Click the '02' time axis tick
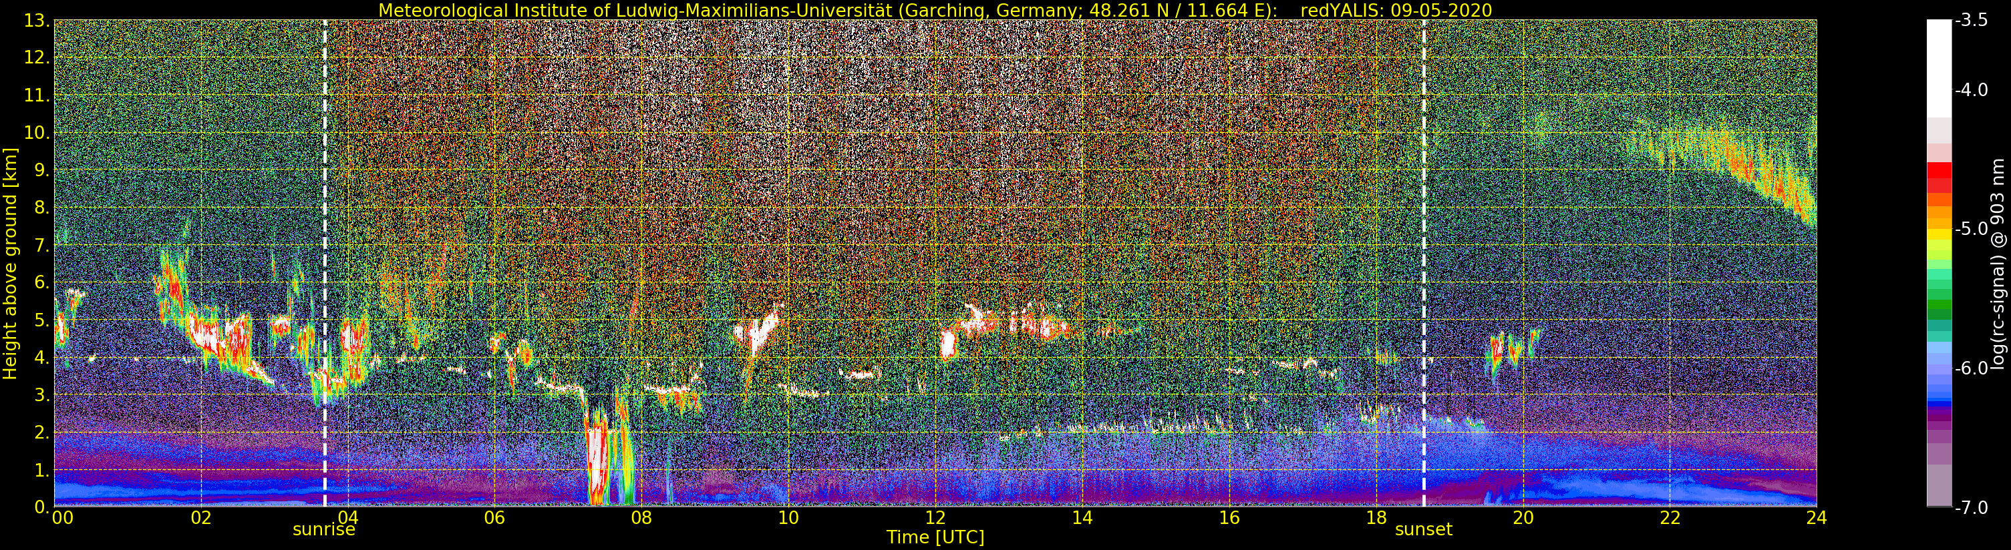2011x550 pixels. point(200,517)
